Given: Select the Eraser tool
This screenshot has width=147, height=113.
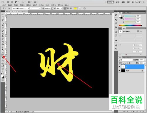Looking at the screenshot, I should (3, 42).
